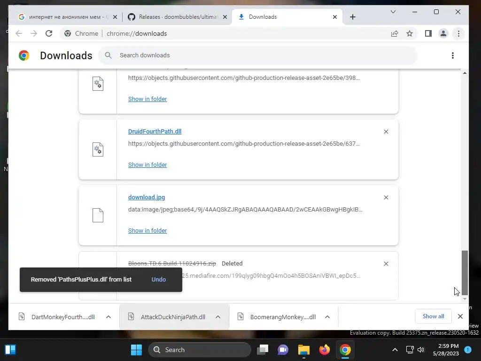Click the download.jpg base64 data URL text
This screenshot has height=361, width=481.
click(245, 209)
